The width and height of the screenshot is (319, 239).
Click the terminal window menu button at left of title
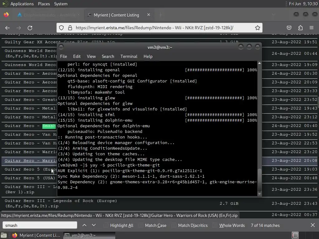pyautogui.click(x=61, y=47)
